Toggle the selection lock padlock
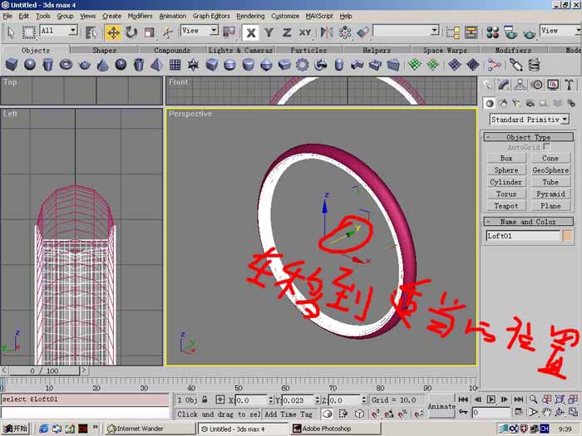Screen dimensions: 582x436 (205, 399)
